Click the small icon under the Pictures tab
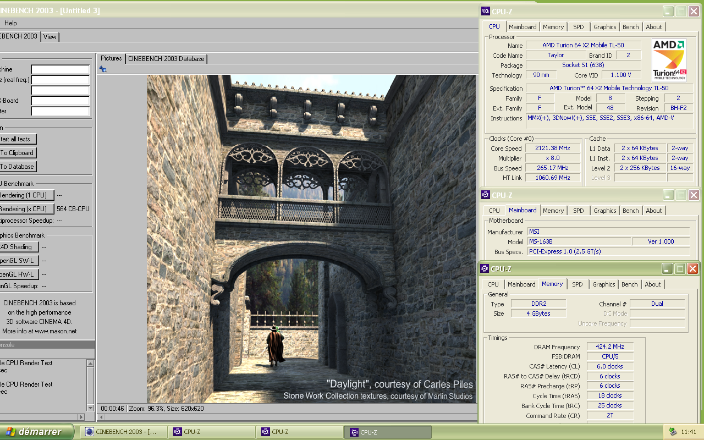Screen dimensions: 704x440 pos(103,69)
